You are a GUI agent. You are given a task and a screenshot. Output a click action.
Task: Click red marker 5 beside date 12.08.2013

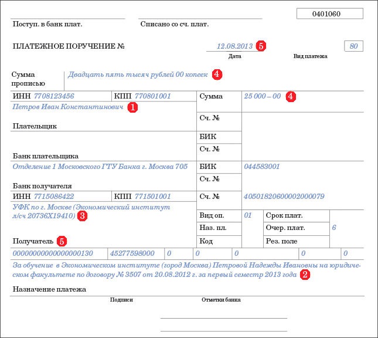click(261, 46)
